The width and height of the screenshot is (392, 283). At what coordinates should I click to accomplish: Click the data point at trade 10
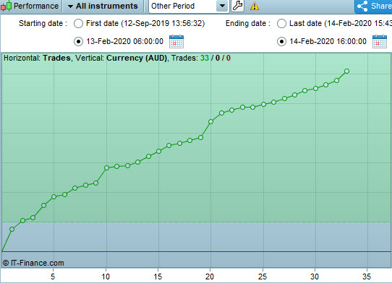[x=107, y=167]
